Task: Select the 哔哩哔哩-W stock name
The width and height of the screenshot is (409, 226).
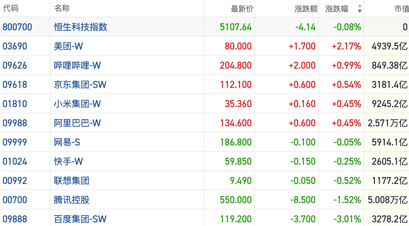Action: click(x=77, y=65)
